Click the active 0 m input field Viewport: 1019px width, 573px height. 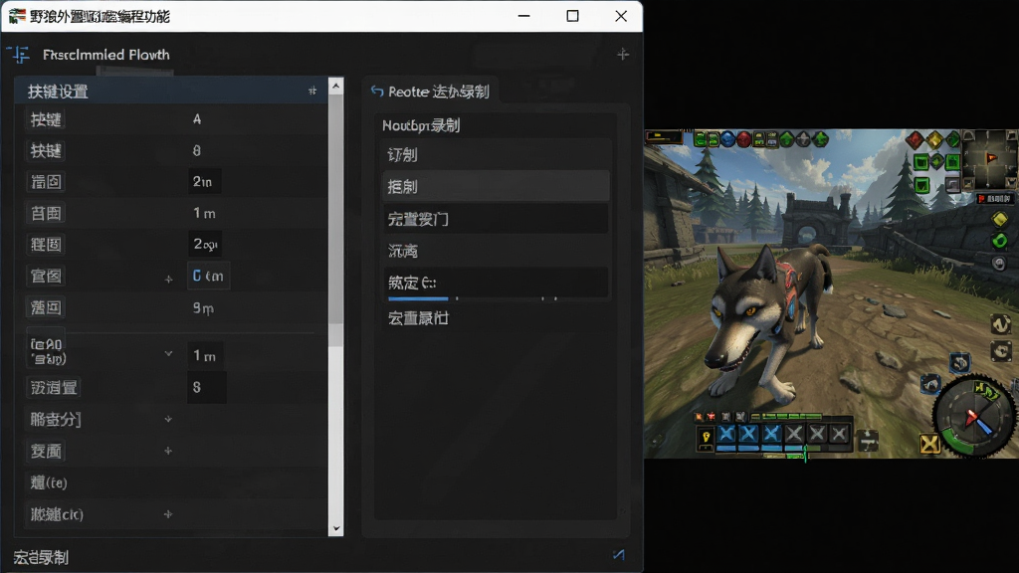tap(208, 277)
